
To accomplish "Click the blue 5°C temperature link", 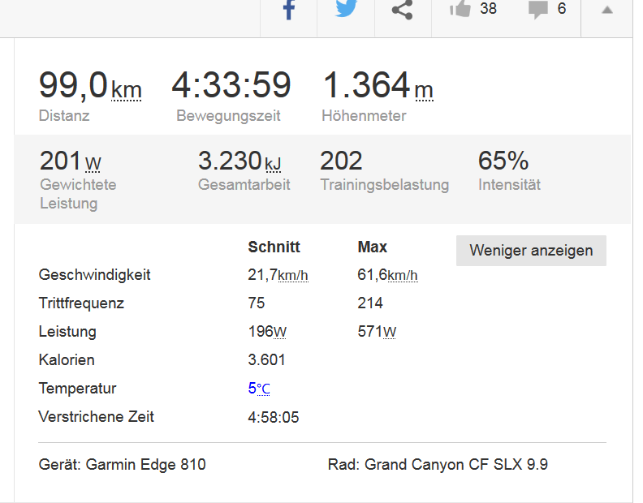I will [x=259, y=389].
